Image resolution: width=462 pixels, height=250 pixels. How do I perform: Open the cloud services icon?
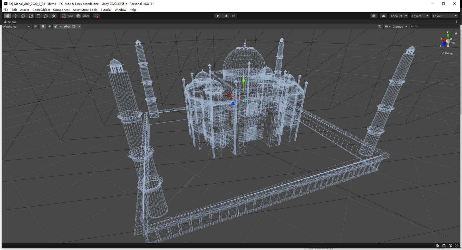383,16
